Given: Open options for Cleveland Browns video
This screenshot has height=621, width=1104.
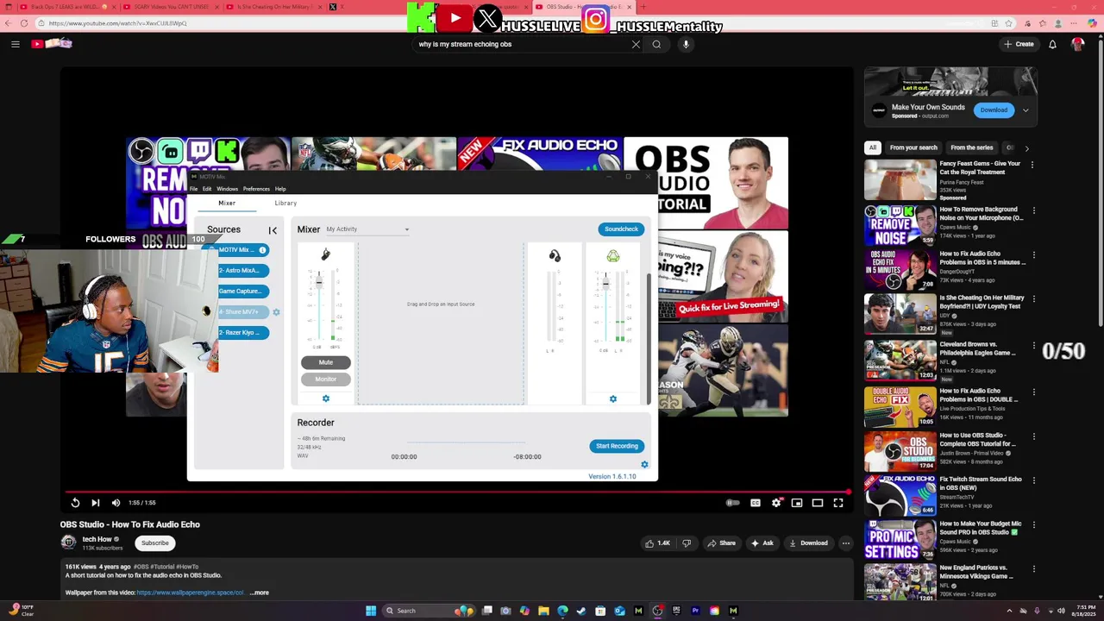Looking at the screenshot, I should (x=1034, y=345).
